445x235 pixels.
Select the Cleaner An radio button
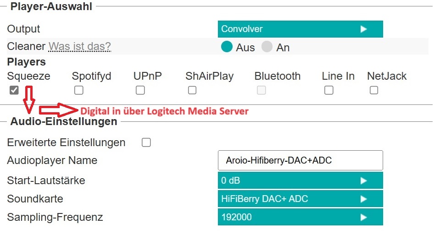point(267,47)
